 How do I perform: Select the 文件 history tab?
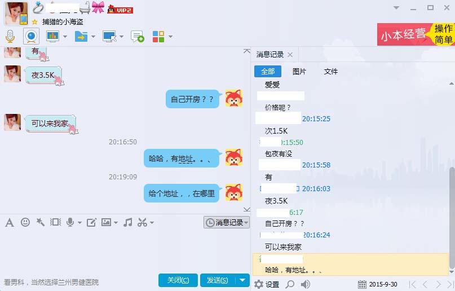pos(330,72)
